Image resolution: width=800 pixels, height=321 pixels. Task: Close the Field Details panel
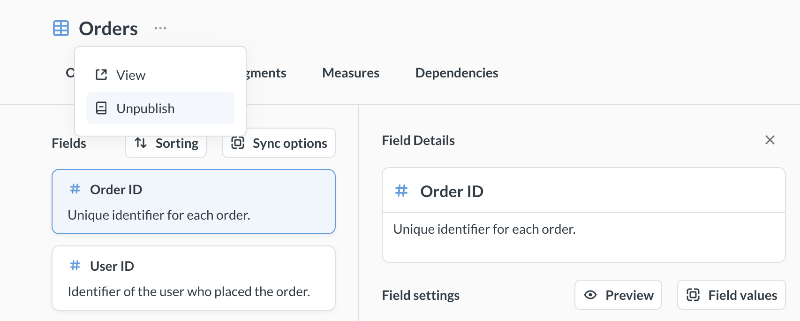(770, 140)
